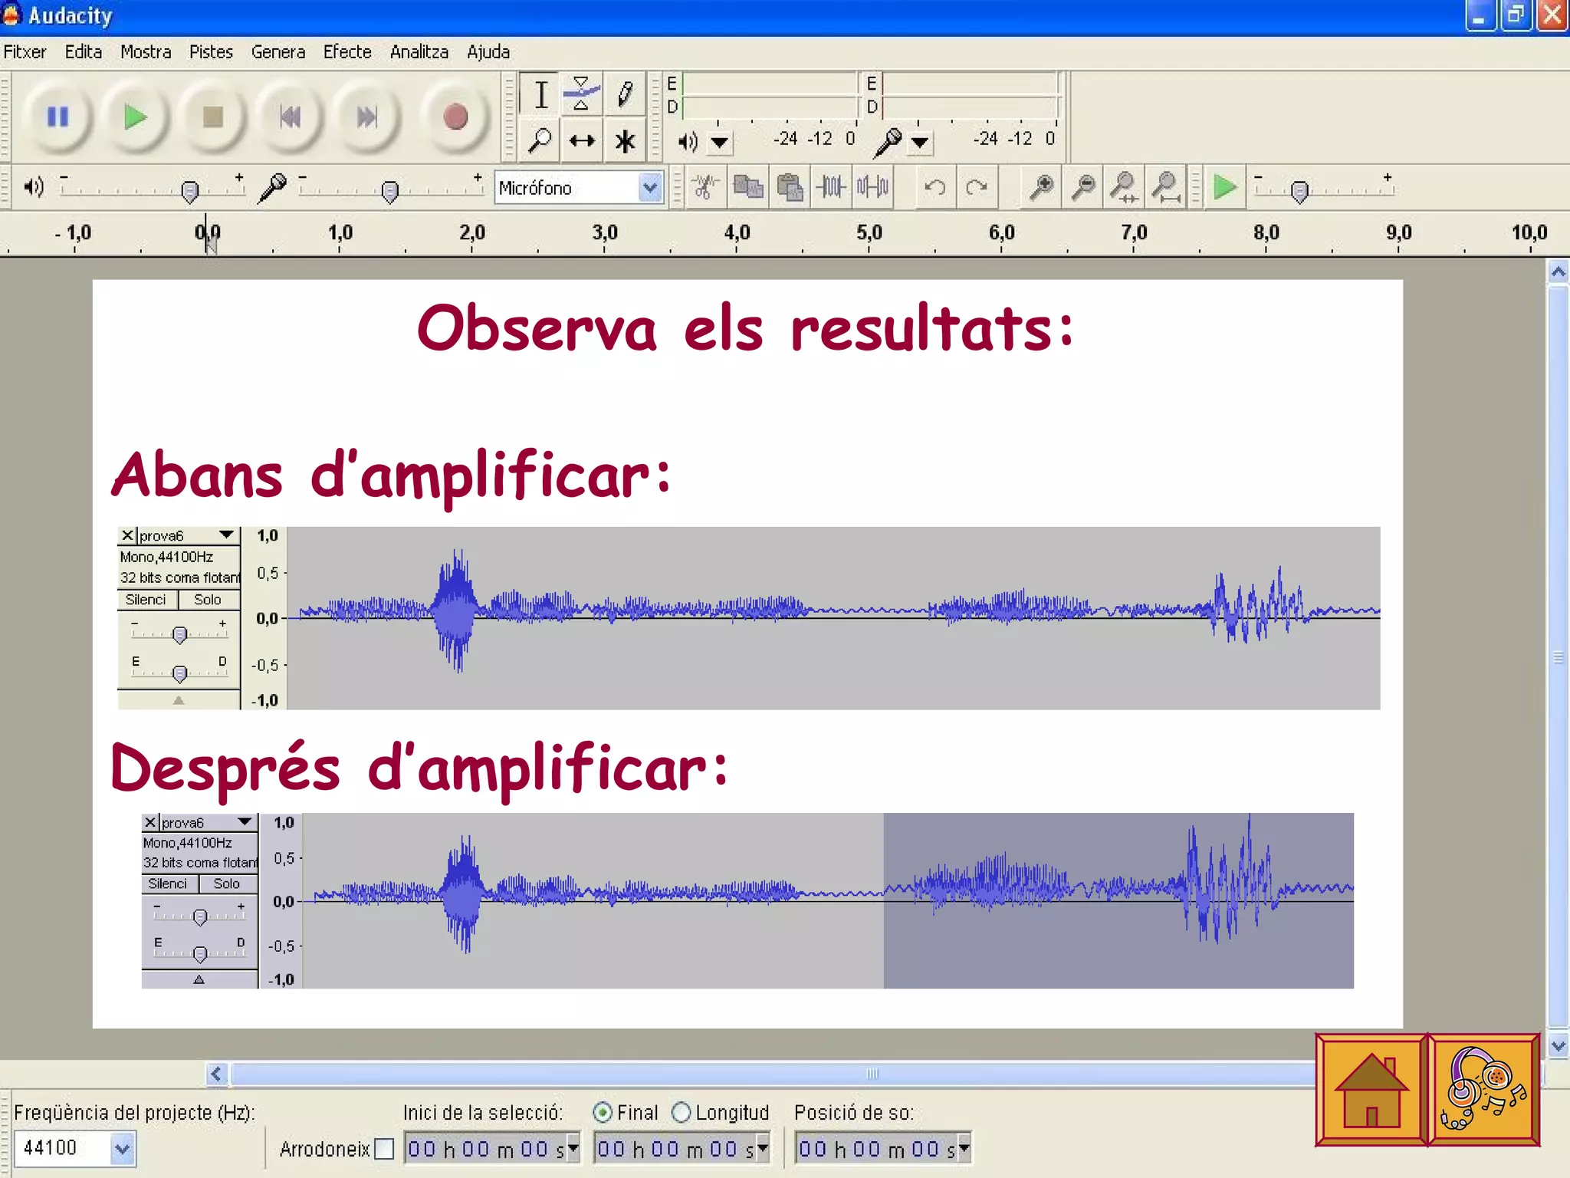Click the Copy icon in edit toolbar

[747, 186]
